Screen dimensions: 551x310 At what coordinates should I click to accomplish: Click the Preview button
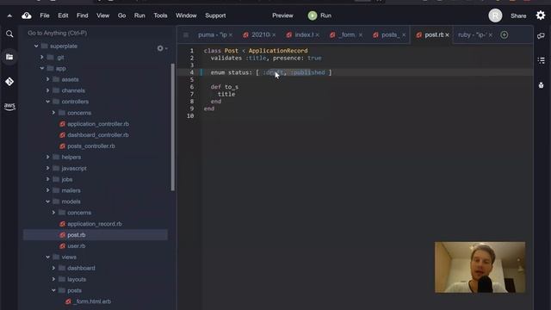click(282, 15)
